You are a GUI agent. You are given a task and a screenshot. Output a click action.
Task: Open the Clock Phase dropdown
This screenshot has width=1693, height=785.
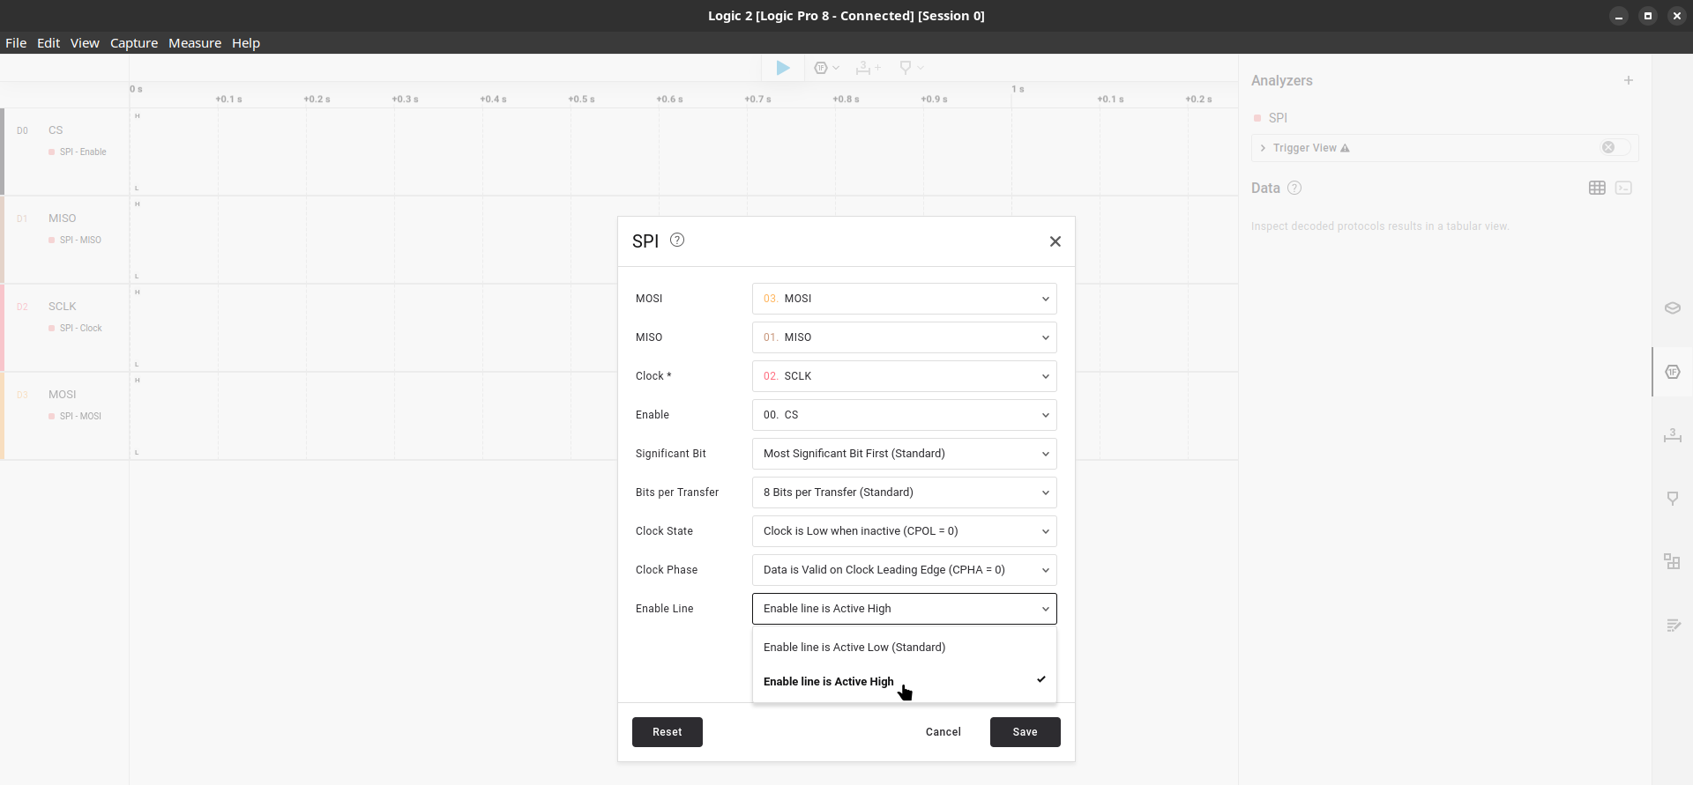click(x=904, y=570)
